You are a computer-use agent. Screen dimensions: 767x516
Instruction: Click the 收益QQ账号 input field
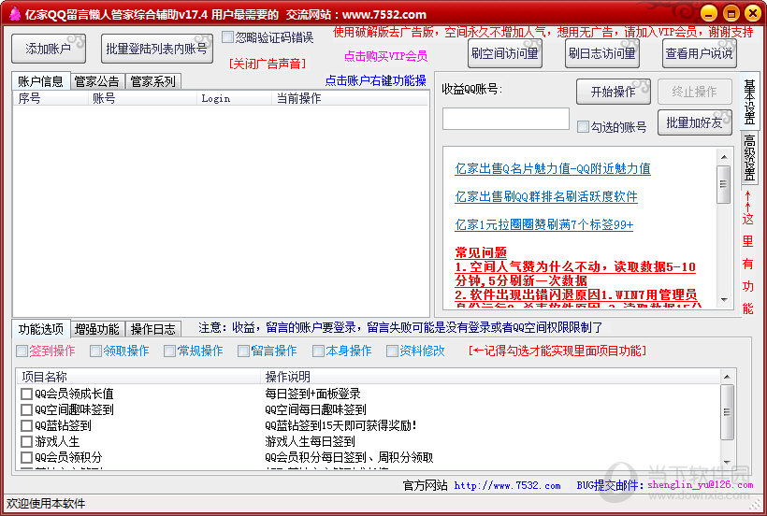click(x=506, y=119)
